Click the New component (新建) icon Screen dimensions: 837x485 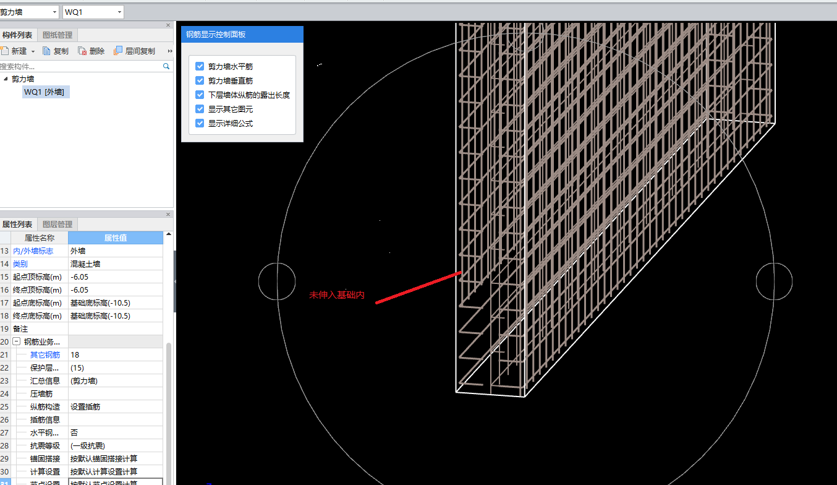click(x=4, y=51)
